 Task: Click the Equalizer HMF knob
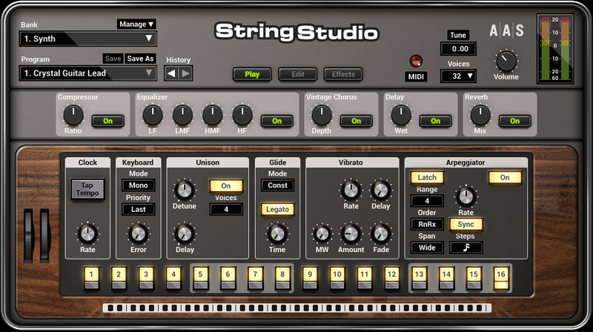pos(212,115)
